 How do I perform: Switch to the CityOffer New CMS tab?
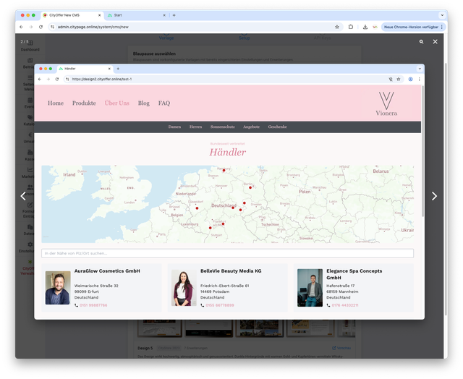coord(69,14)
